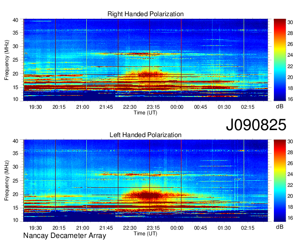Click the 15 MHz tick on Right Handed plot
Image resolution: width=298 pixels, height=241 pixels.
click(15, 87)
